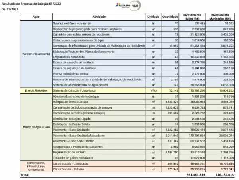This screenshot has height=180, width=239.
Task: Select the 'Unidade' column header
Action: [x=153, y=17]
